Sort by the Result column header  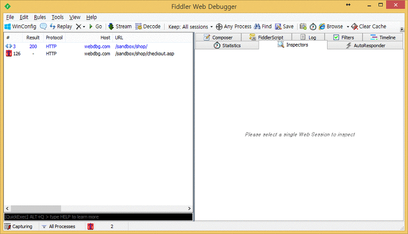click(x=33, y=37)
